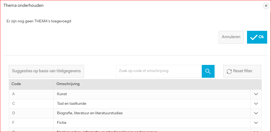Click code cell A
This screenshot has height=132, width=271.
[x=31, y=94]
